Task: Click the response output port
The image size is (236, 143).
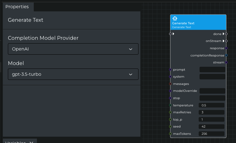Action: (x=227, y=48)
